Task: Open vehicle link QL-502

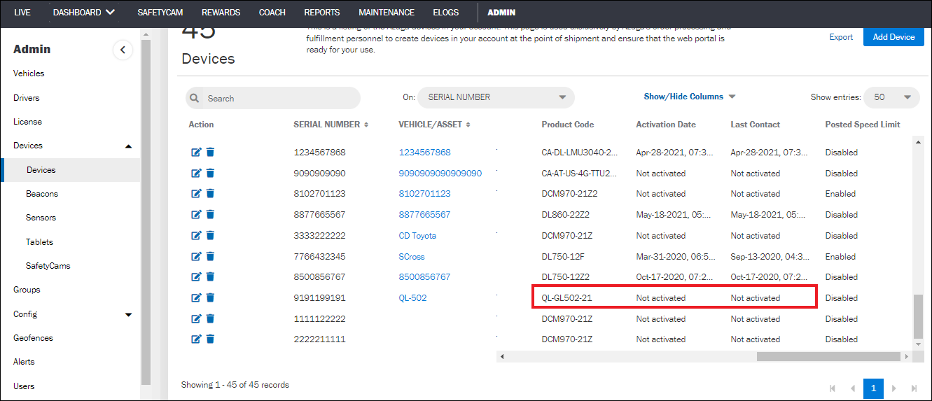Action: (412, 297)
